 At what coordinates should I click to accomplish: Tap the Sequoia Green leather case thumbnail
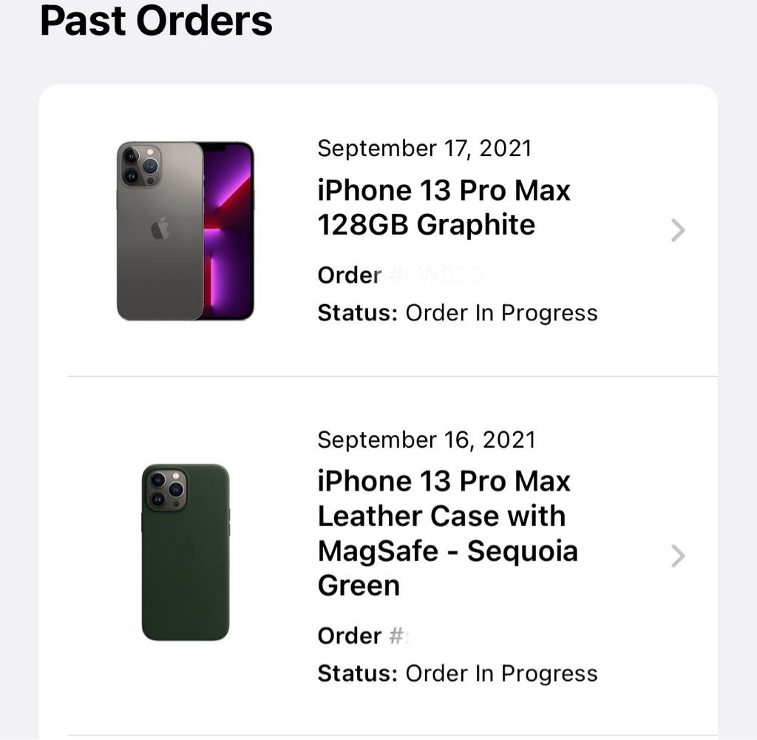coord(186,552)
